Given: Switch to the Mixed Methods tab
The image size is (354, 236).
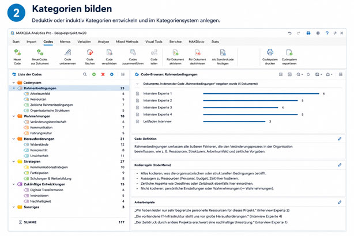Looking at the screenshot, I should tap(127, 41).
